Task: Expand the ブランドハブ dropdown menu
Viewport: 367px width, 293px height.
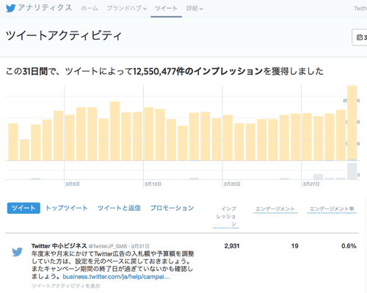Action: pyautogui.click(x=127, y=8)
